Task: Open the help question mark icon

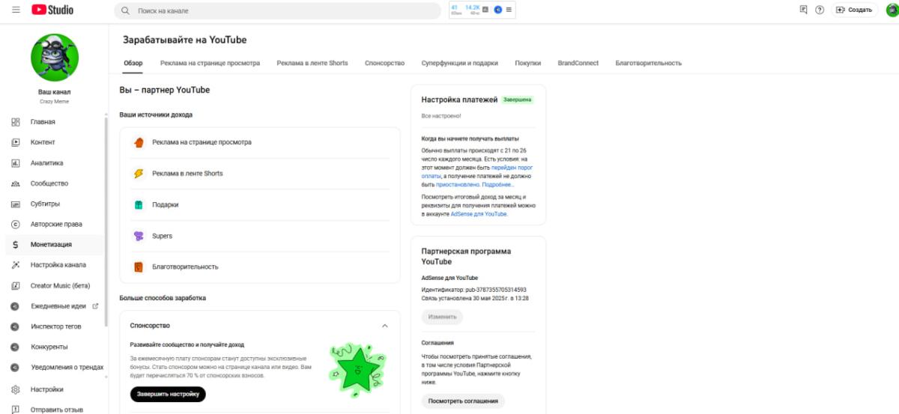Action: pos(820,10)
